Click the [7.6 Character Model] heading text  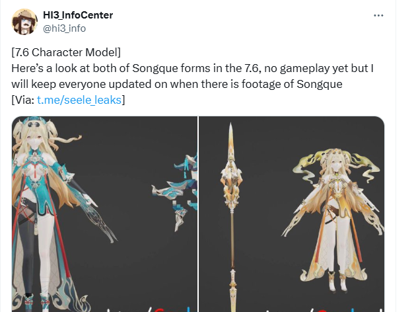[x=66, y=52]
